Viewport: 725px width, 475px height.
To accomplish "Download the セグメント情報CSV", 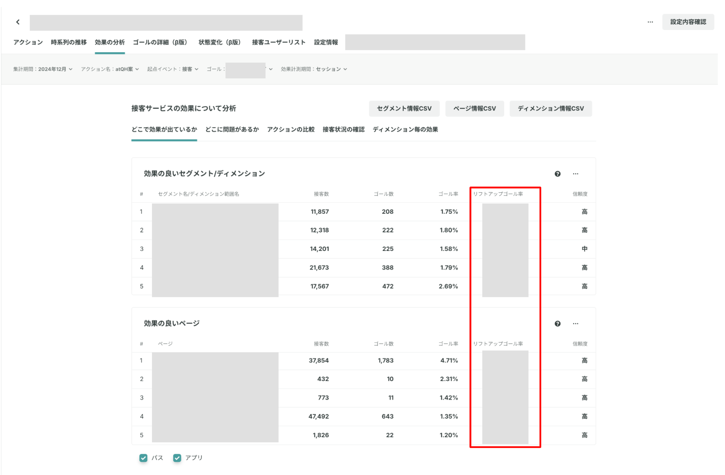I will pos(404,109).
